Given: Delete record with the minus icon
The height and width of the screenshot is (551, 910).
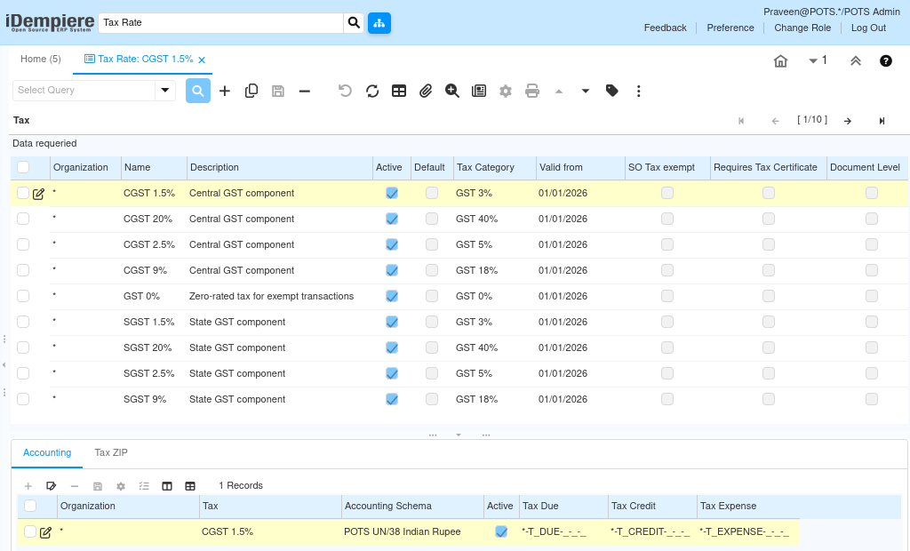Looking at the screenshot, I should 305,92.
